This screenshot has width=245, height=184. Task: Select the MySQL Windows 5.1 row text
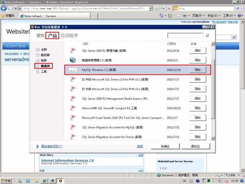click(99, 70)
